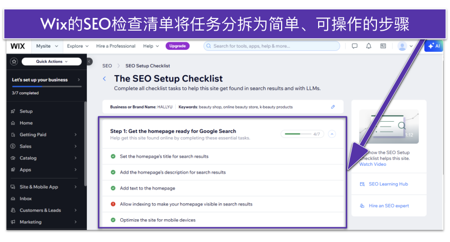The width and height of the screenshot is (450, 242).
Task: Click the Step 1 progress bar showing 4/7
Action: point(302,134)
